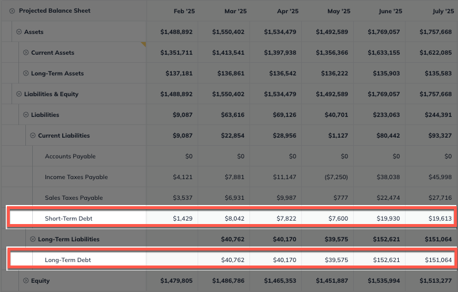Click Income Taxes Payable value $38,038

pyautogui.click(x=388, y=177)
